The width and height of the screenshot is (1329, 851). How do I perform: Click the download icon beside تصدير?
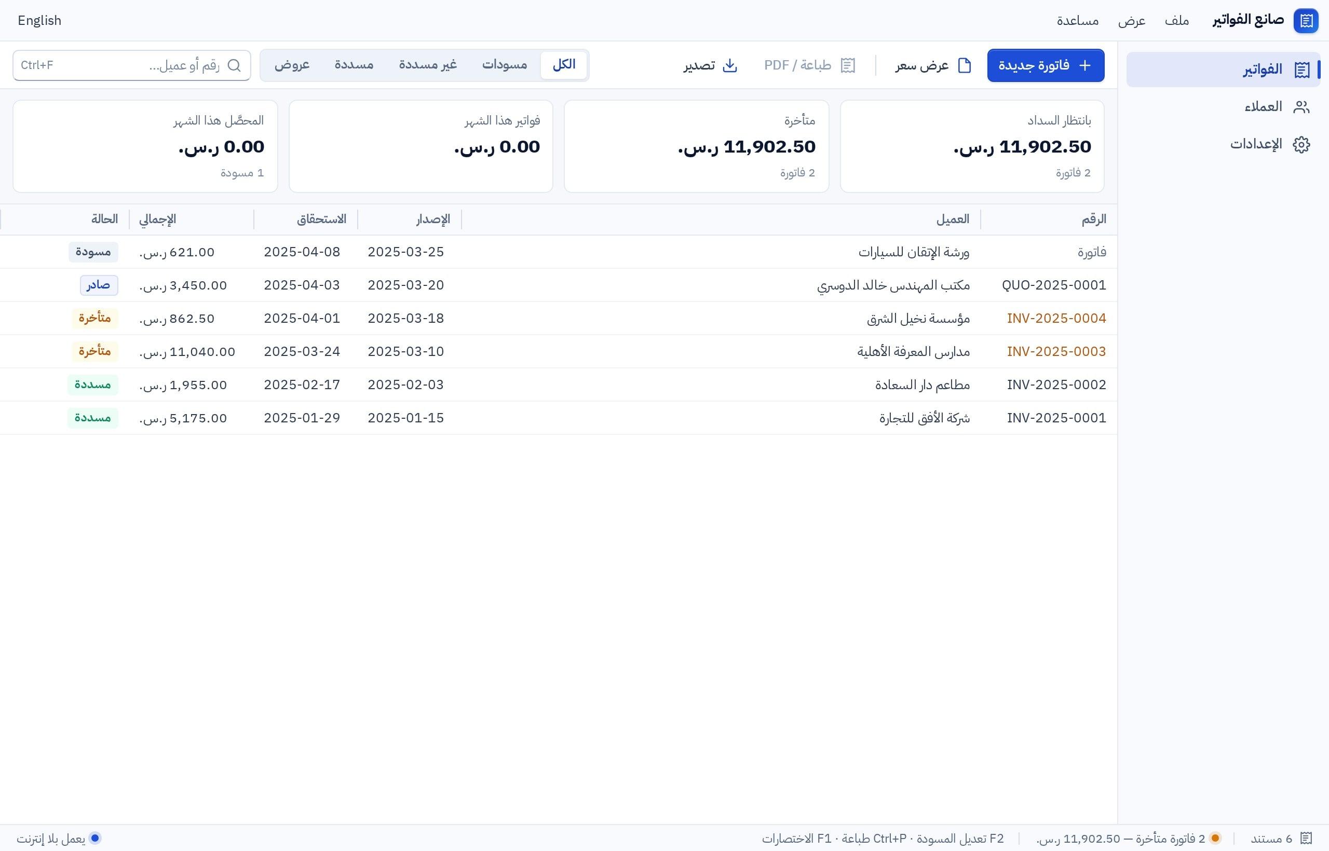[x=730, y=65]
